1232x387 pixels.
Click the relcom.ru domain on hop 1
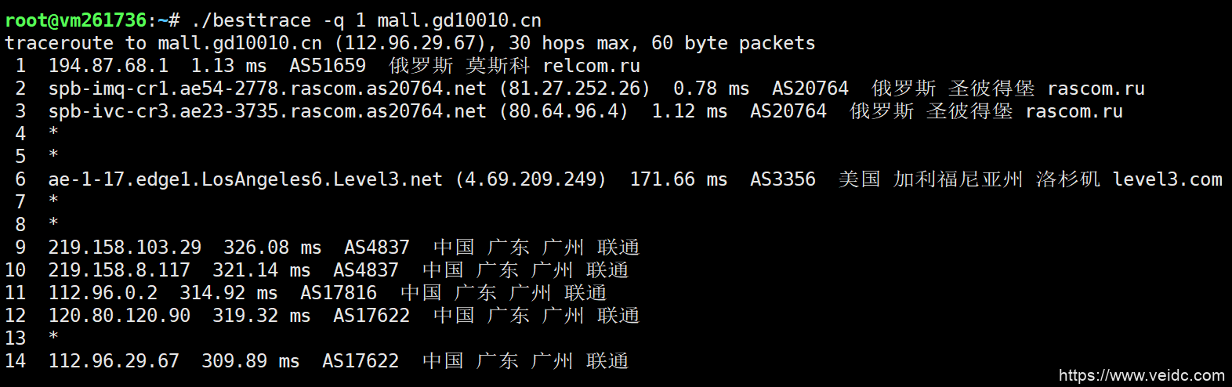pyautogui.click(x=591, y=66)
